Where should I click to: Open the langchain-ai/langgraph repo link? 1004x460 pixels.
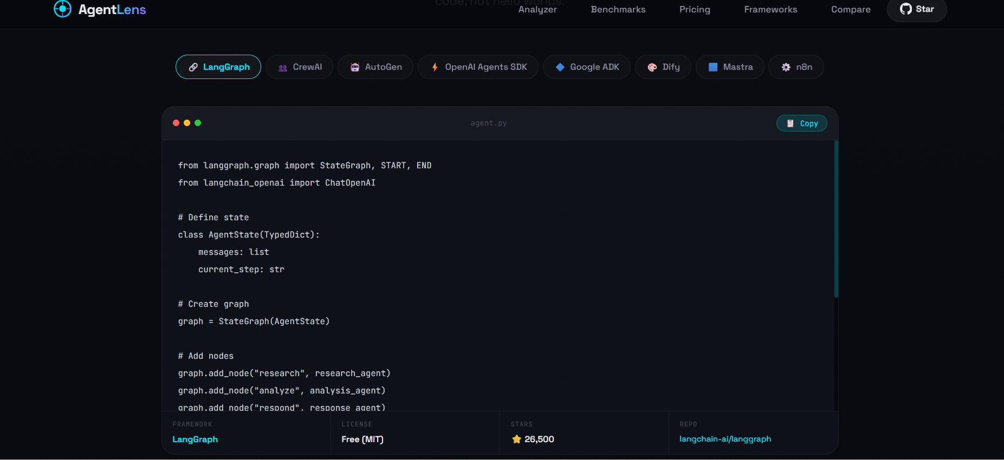coord(725,439)
